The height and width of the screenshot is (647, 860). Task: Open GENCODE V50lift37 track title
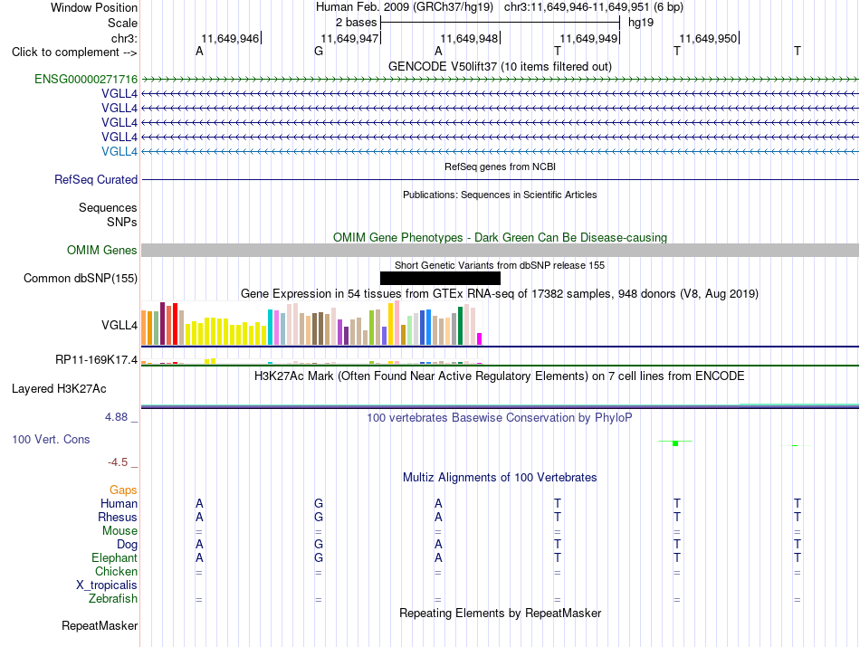(x=500, y=66)
